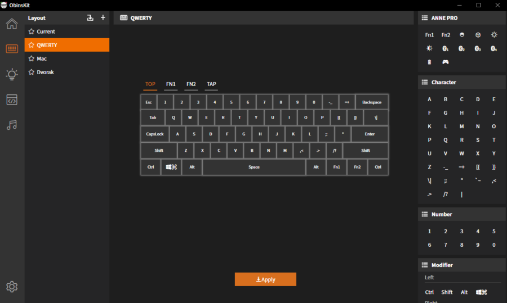
Task: Select Bluetooth 1 key
Action: [x=446, y=49]
